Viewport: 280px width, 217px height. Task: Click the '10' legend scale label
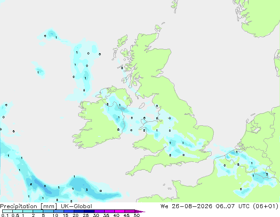pos(55,215)
